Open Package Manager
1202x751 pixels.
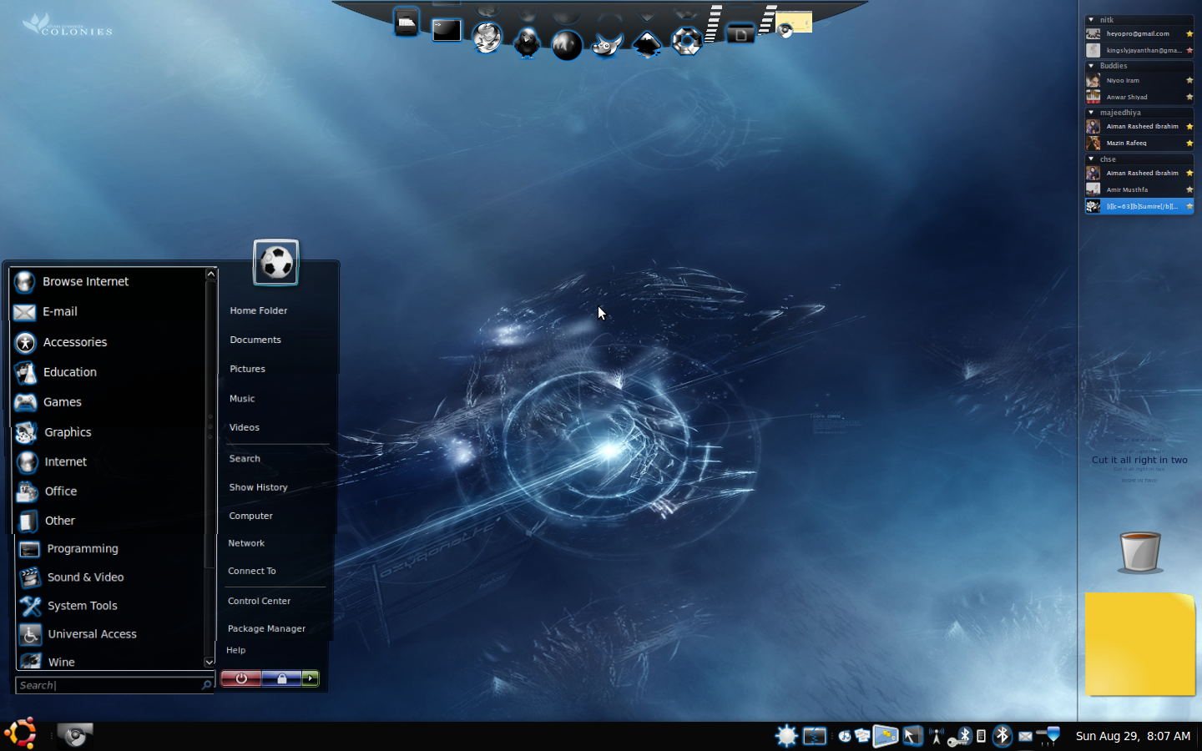click(266, 628)
